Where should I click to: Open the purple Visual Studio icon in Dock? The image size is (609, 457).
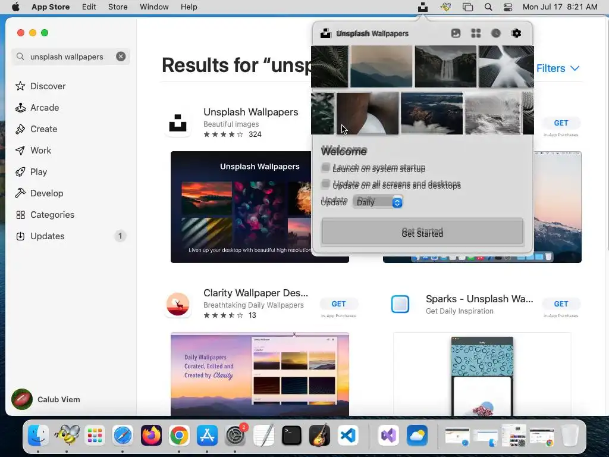(x=388, y=435)
